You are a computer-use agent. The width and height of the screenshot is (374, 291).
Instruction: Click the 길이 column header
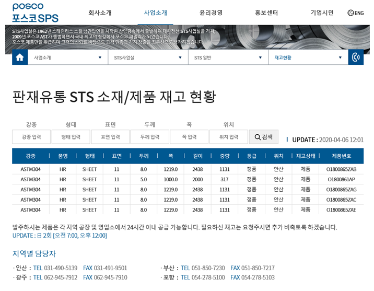pyautogui.click(x=198, y=156)
